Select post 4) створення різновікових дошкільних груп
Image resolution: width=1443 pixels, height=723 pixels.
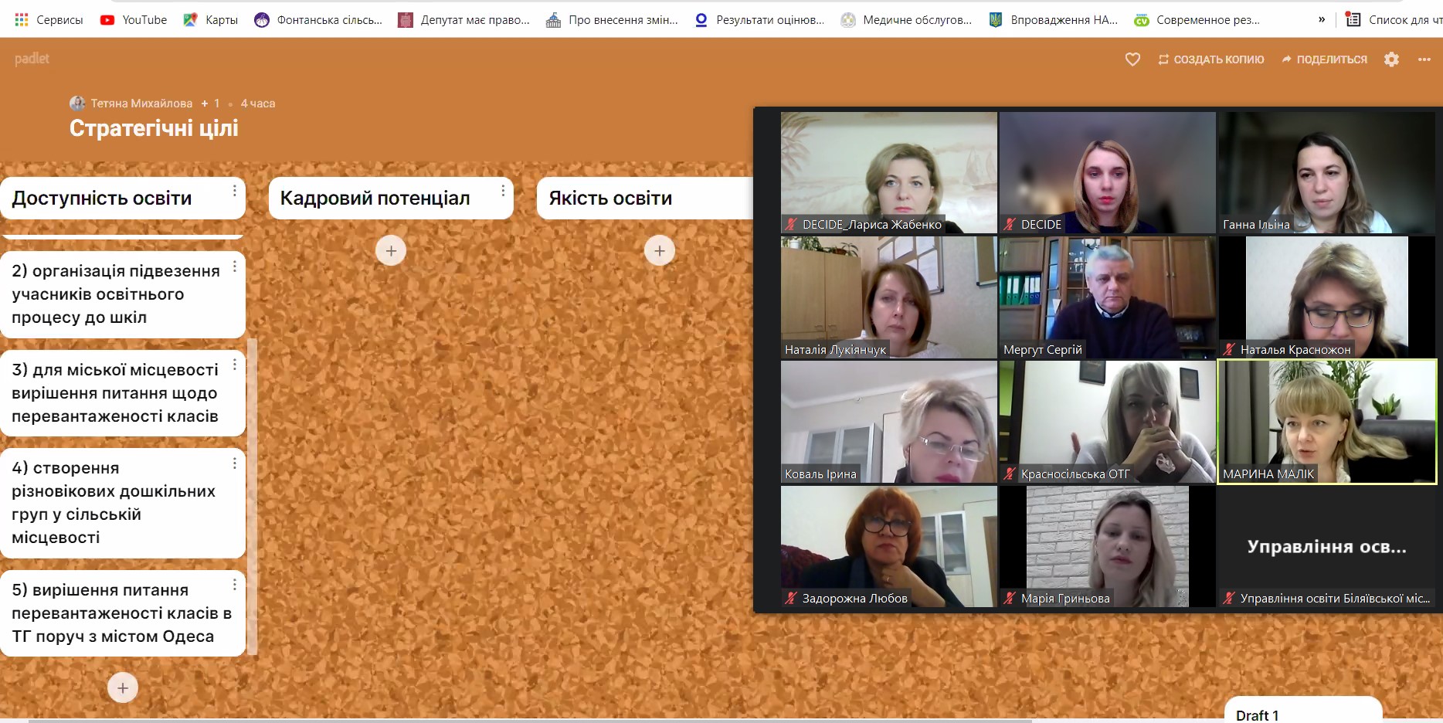click(123, 503)
